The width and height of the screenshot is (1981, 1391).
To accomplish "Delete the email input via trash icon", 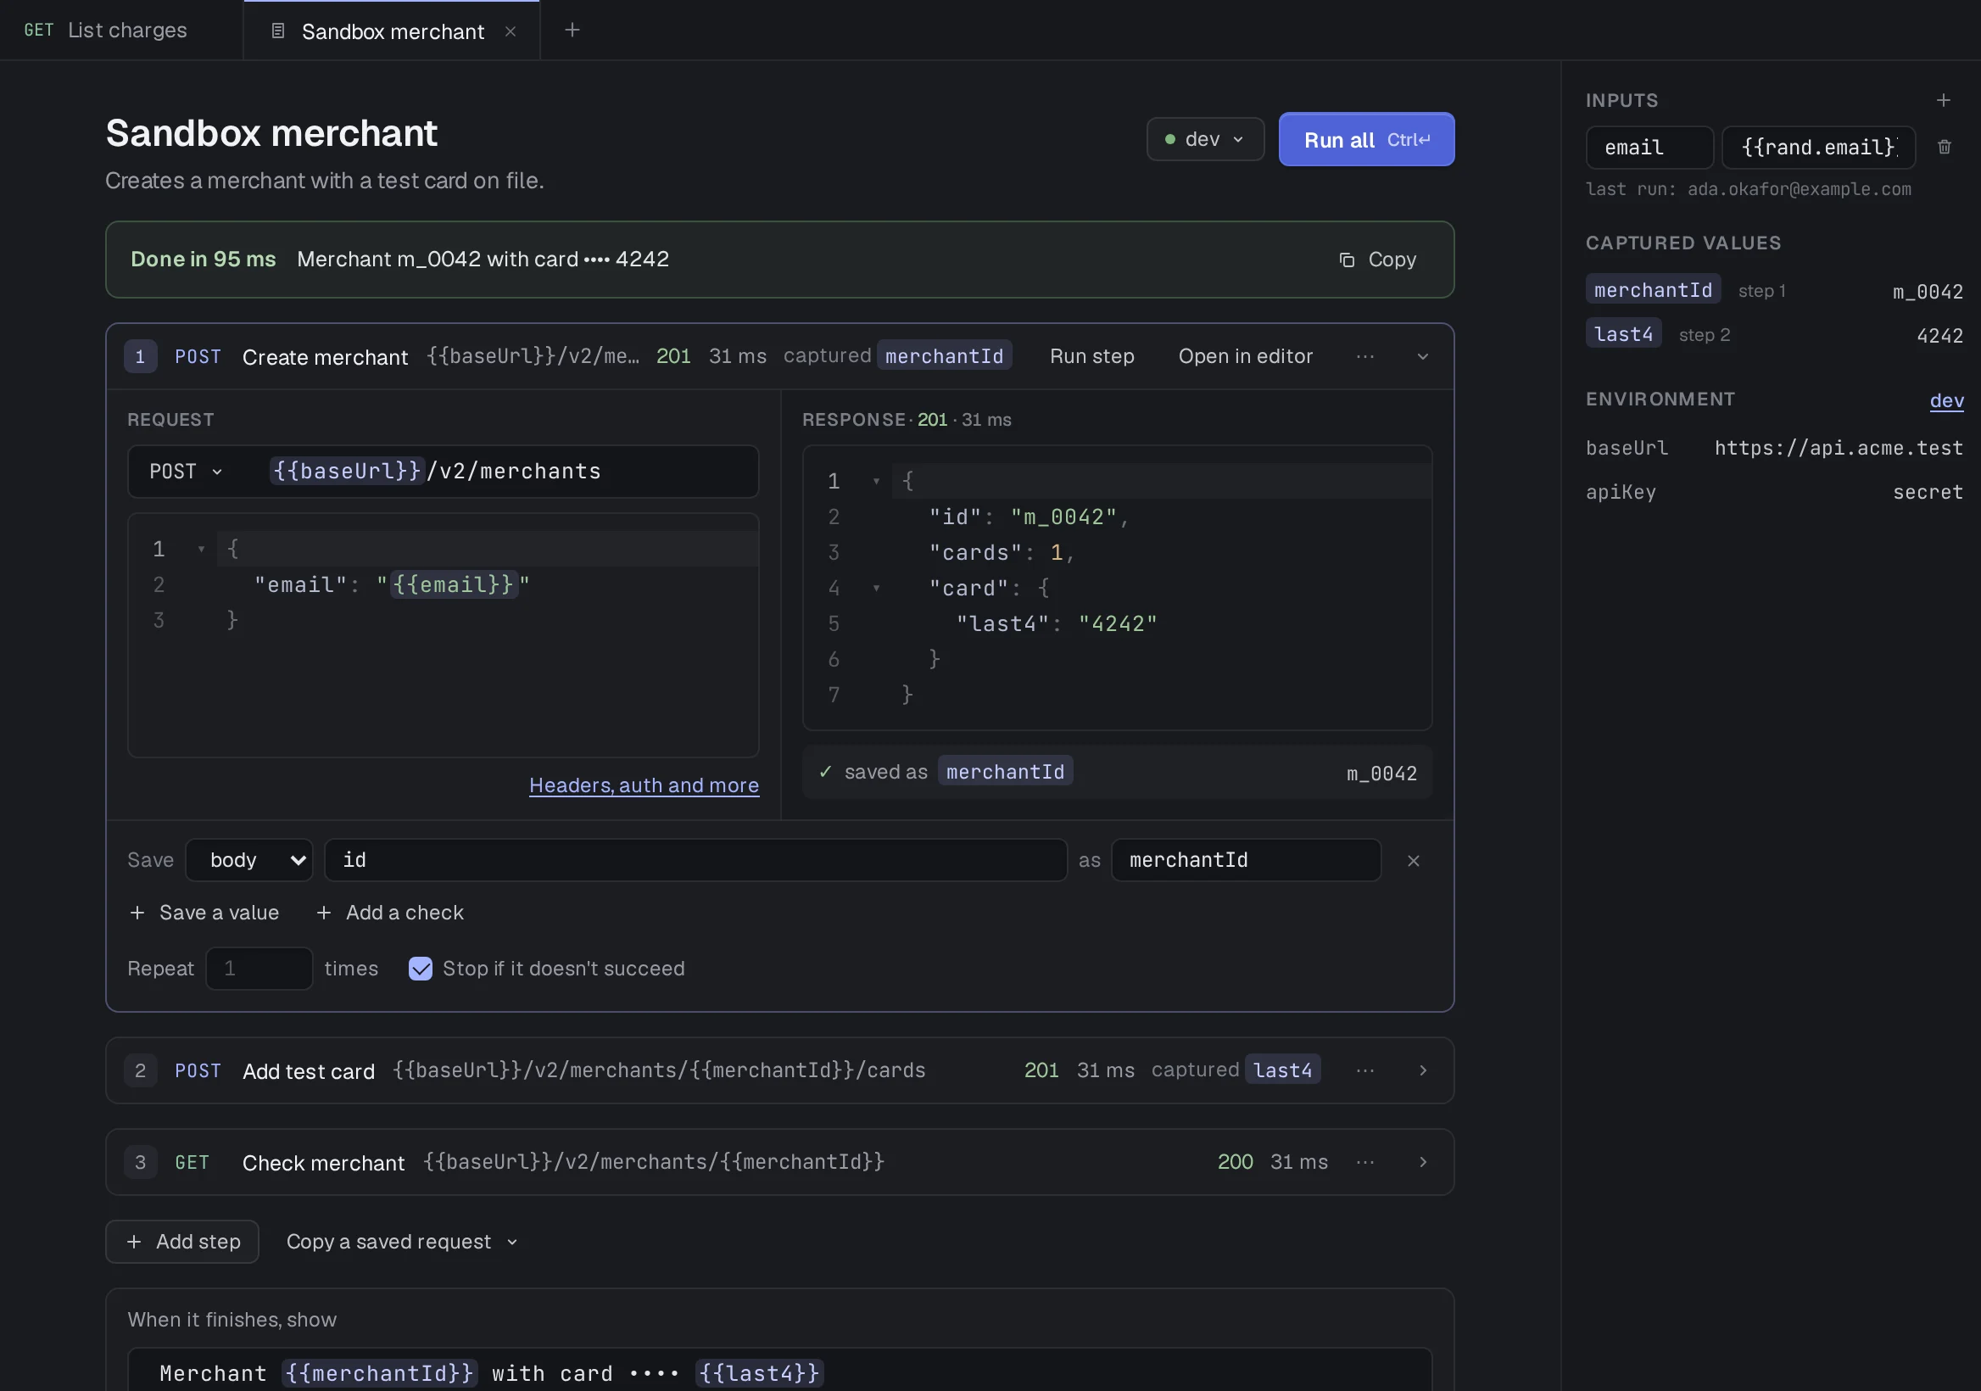I will pos(1944,147).
